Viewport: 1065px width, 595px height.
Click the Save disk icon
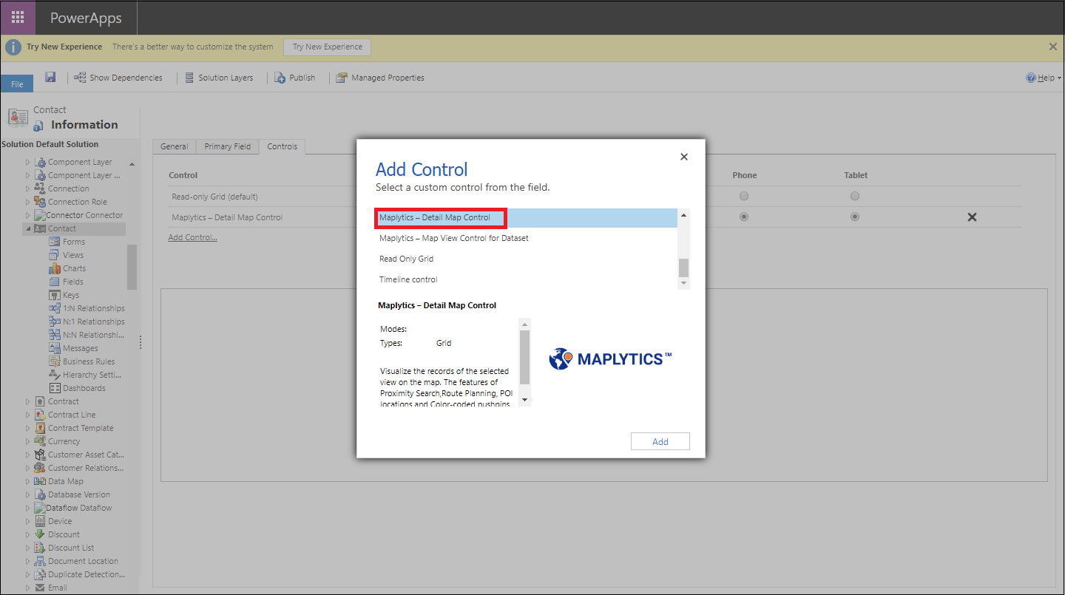pos(50,77)
